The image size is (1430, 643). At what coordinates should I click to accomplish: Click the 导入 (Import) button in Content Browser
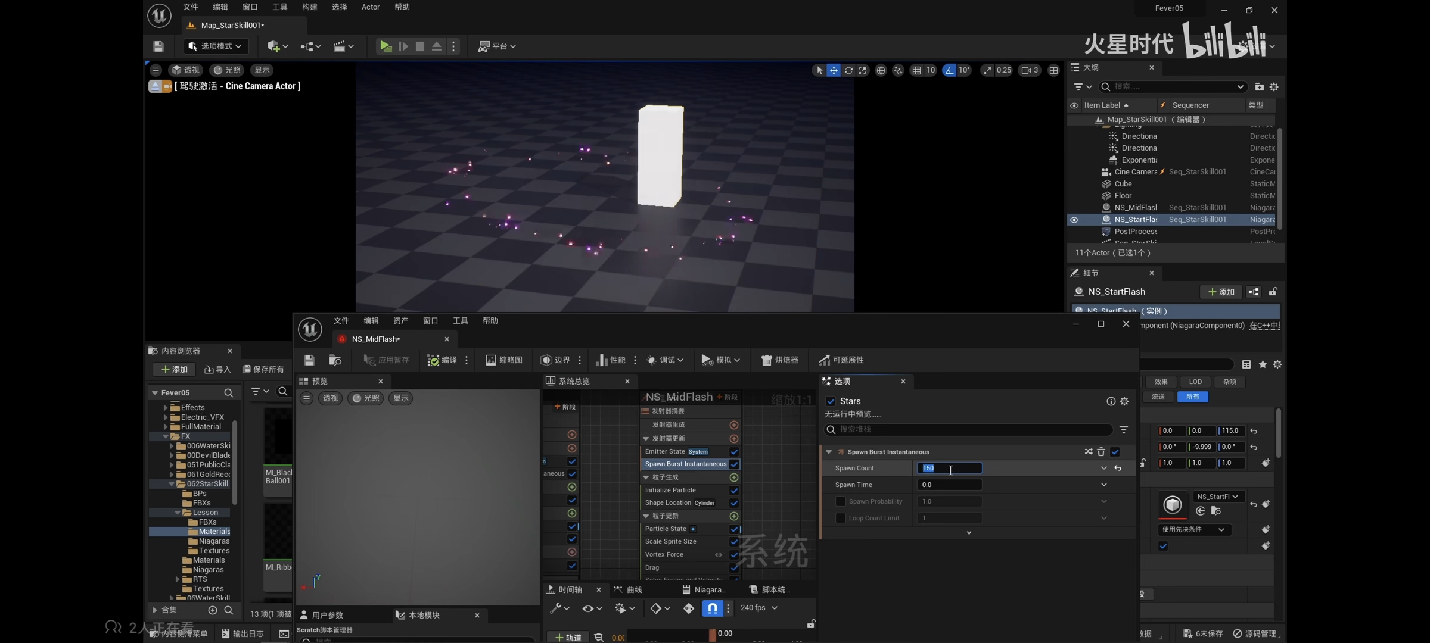pyautogui.click(x=217, y=370)
